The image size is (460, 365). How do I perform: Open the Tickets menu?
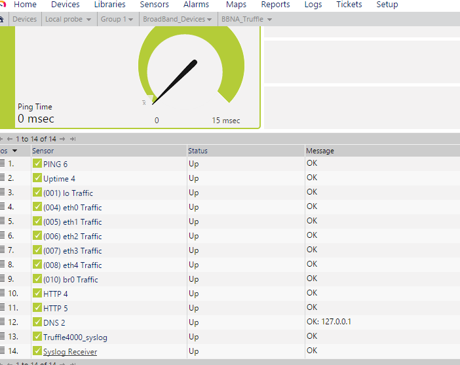[x=349, y=5]
